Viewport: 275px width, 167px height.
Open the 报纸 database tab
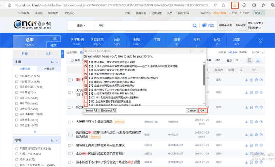137,41
